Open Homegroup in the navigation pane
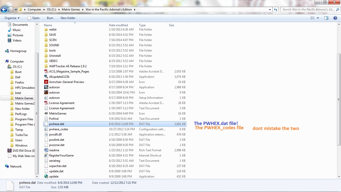This screenshot has width=341, height=192. pyautogui.click(x=16, y=51)
